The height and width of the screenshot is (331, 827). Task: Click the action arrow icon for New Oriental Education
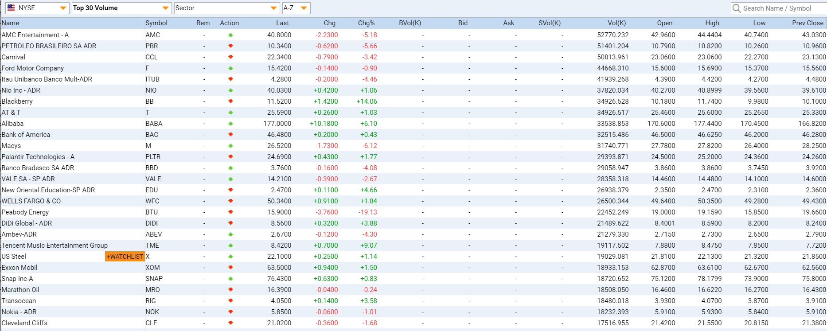click(x=230, y=190)
